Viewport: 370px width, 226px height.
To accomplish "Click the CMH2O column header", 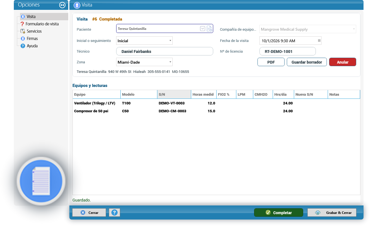I will pos(263,94).
